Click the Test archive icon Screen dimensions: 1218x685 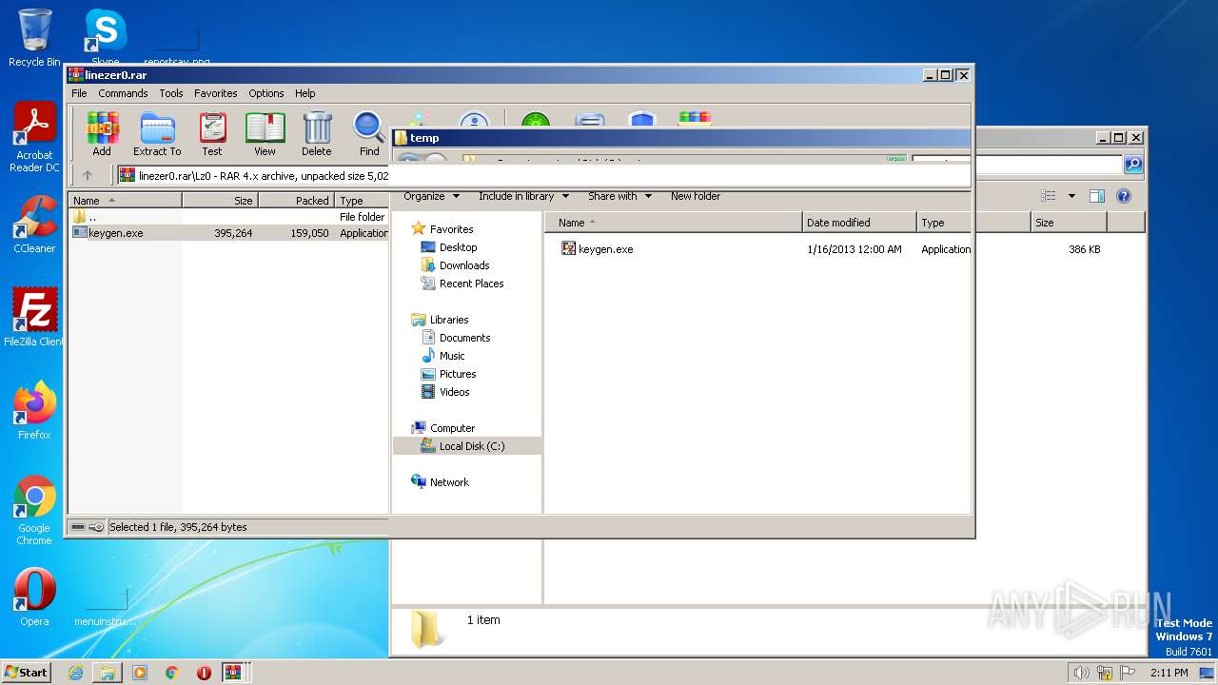coord(212,134)
